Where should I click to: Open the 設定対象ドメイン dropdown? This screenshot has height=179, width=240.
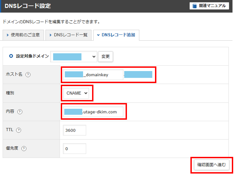[74, 57]
